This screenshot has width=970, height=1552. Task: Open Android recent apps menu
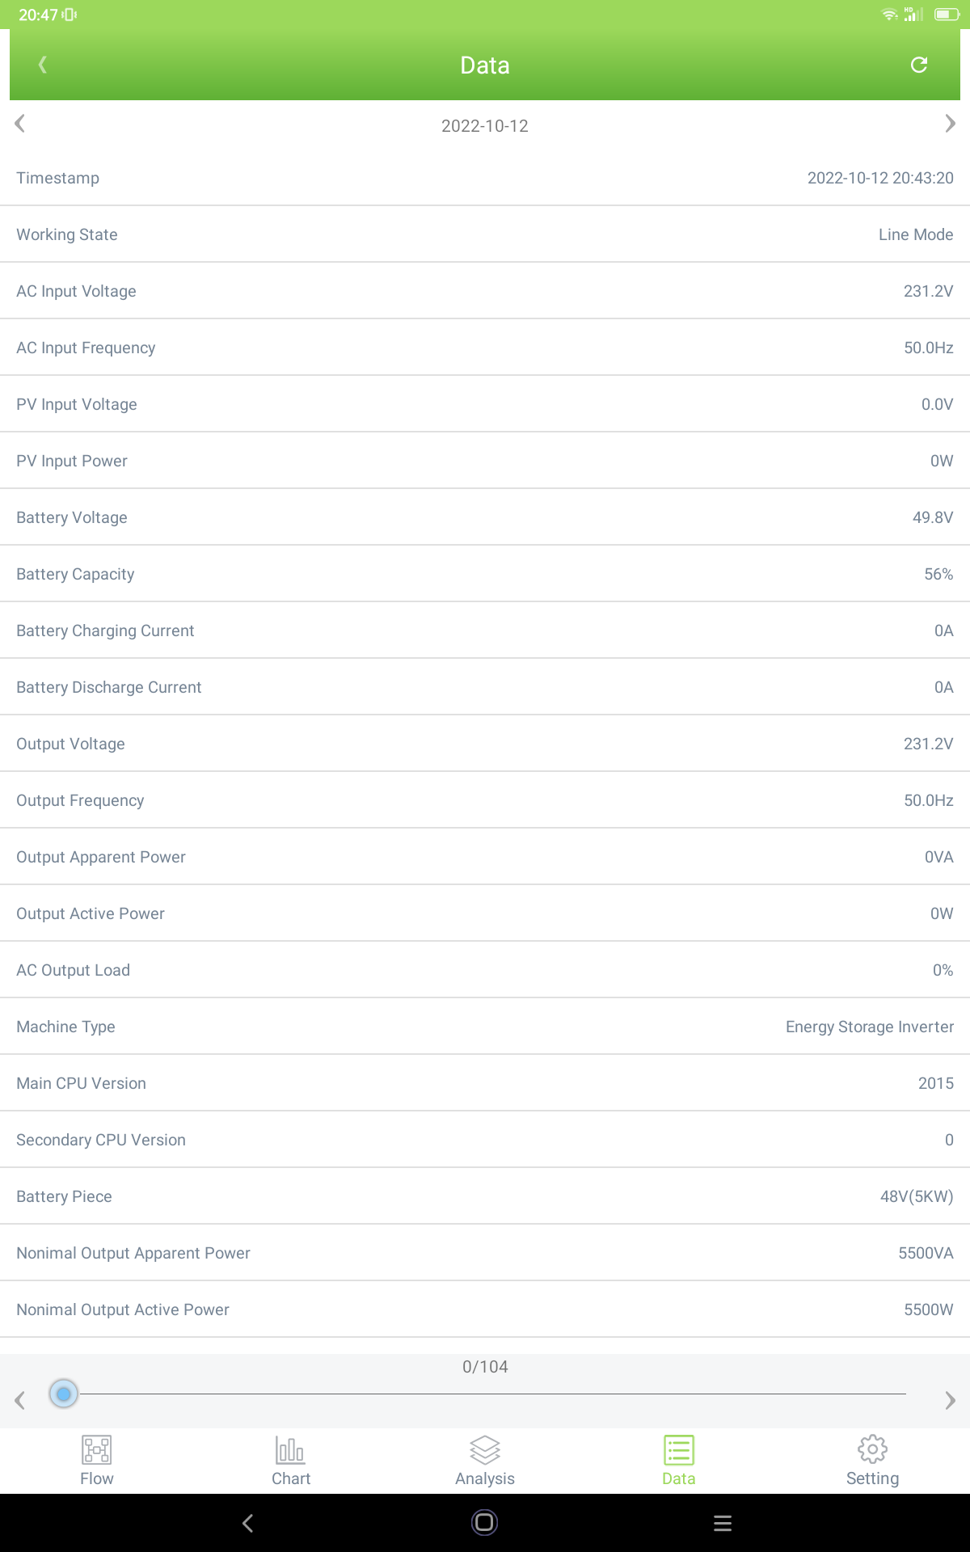[x=723, y=1523]
